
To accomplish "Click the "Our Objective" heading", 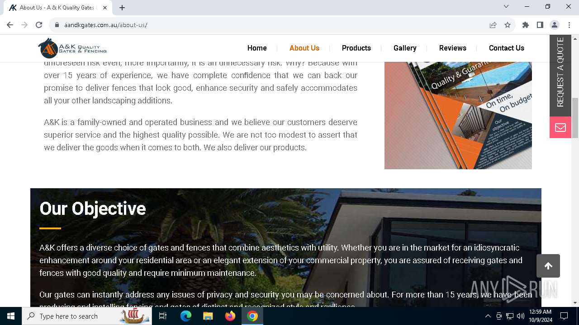I will (93, 209).
